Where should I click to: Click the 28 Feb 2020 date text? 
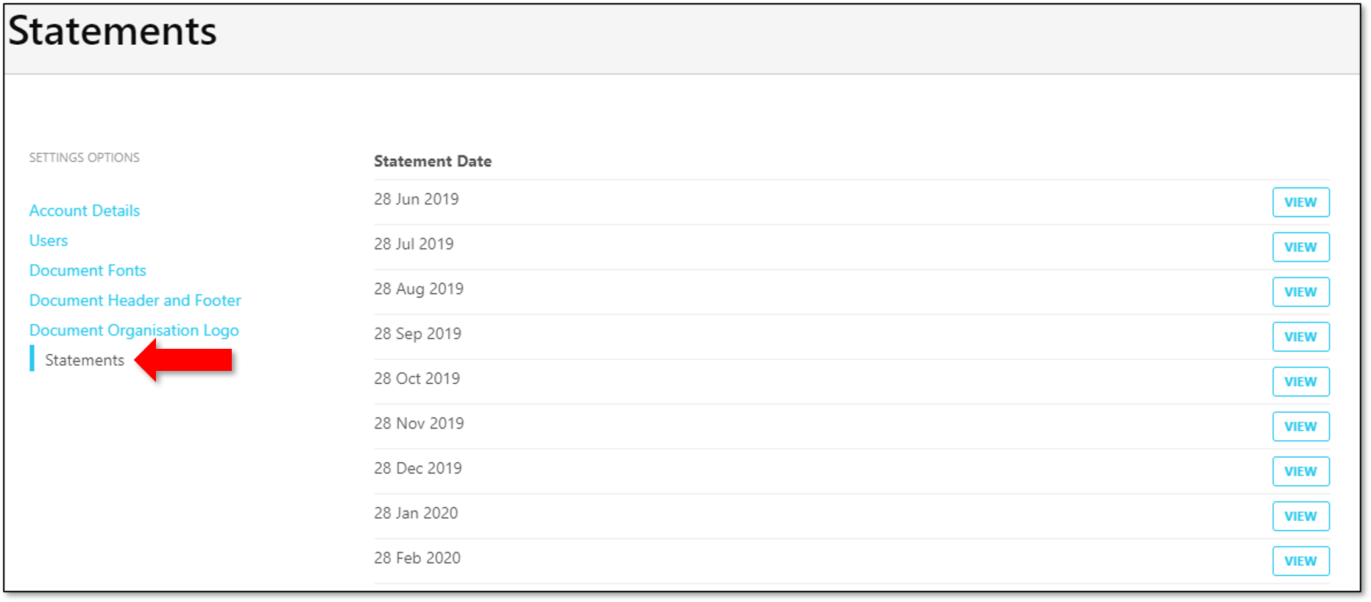[417, 559]
